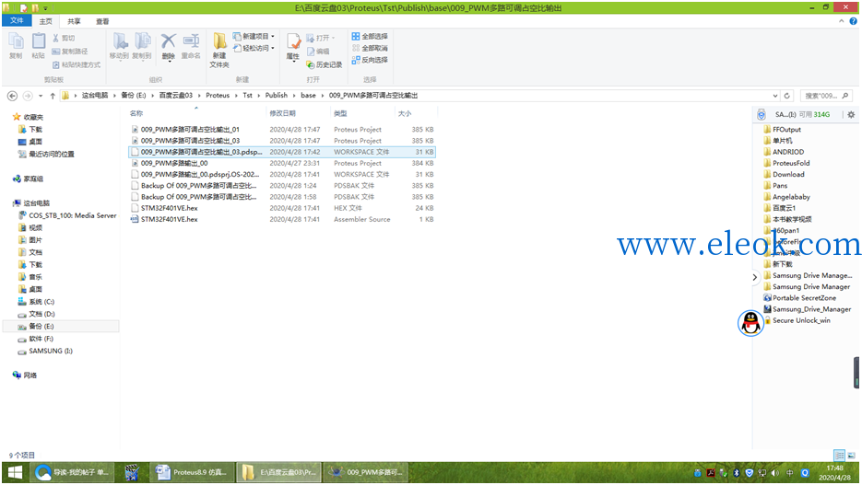Viewport: 862px width, 485px height.
Task: Click base in the breadcrumb path
Action: (x=309, y=96)
